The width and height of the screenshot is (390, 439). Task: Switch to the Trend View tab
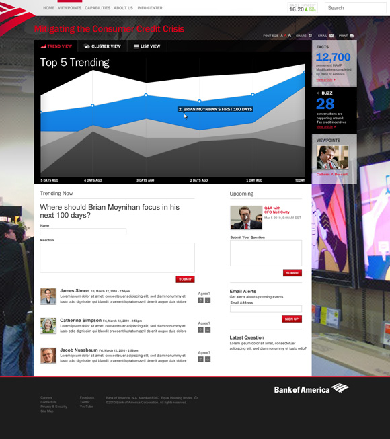click(x=56, y=46)
